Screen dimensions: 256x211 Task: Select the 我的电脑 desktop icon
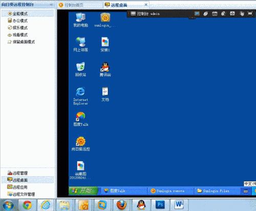80,20
